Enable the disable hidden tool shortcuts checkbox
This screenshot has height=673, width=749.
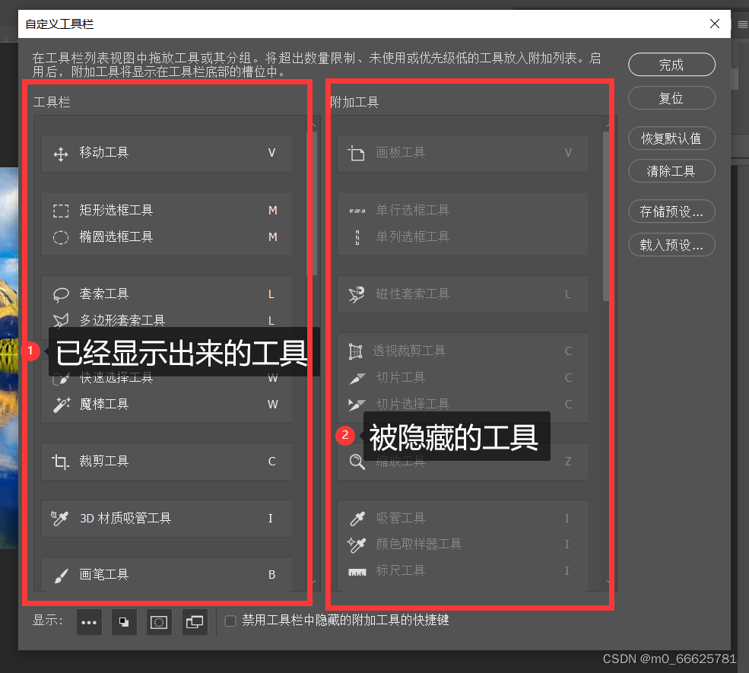pyautogui.click(x=230, y=621)
